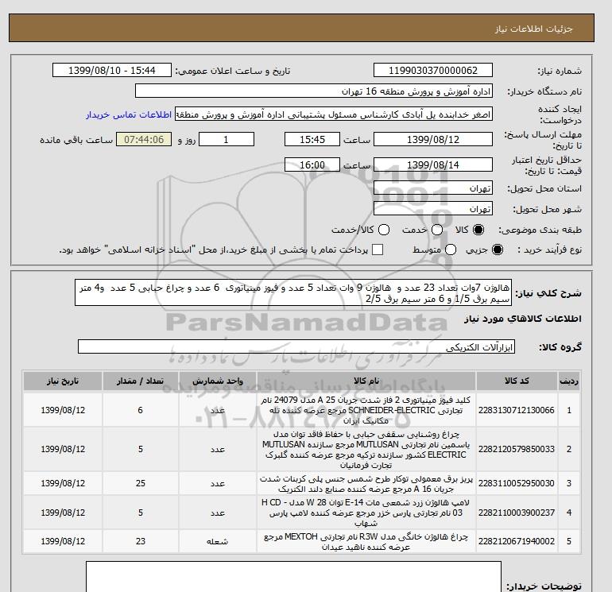
Task: Click the تعداد / مقدار column header
Action: pyautogui.click(x=141, y=381)
